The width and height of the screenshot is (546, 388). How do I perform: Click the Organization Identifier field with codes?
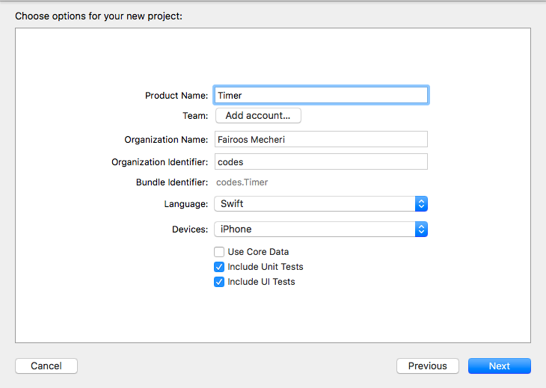pyautogui.click(x=320, y=161)
